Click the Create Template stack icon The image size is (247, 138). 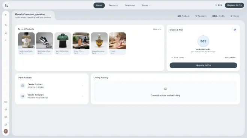23,96
